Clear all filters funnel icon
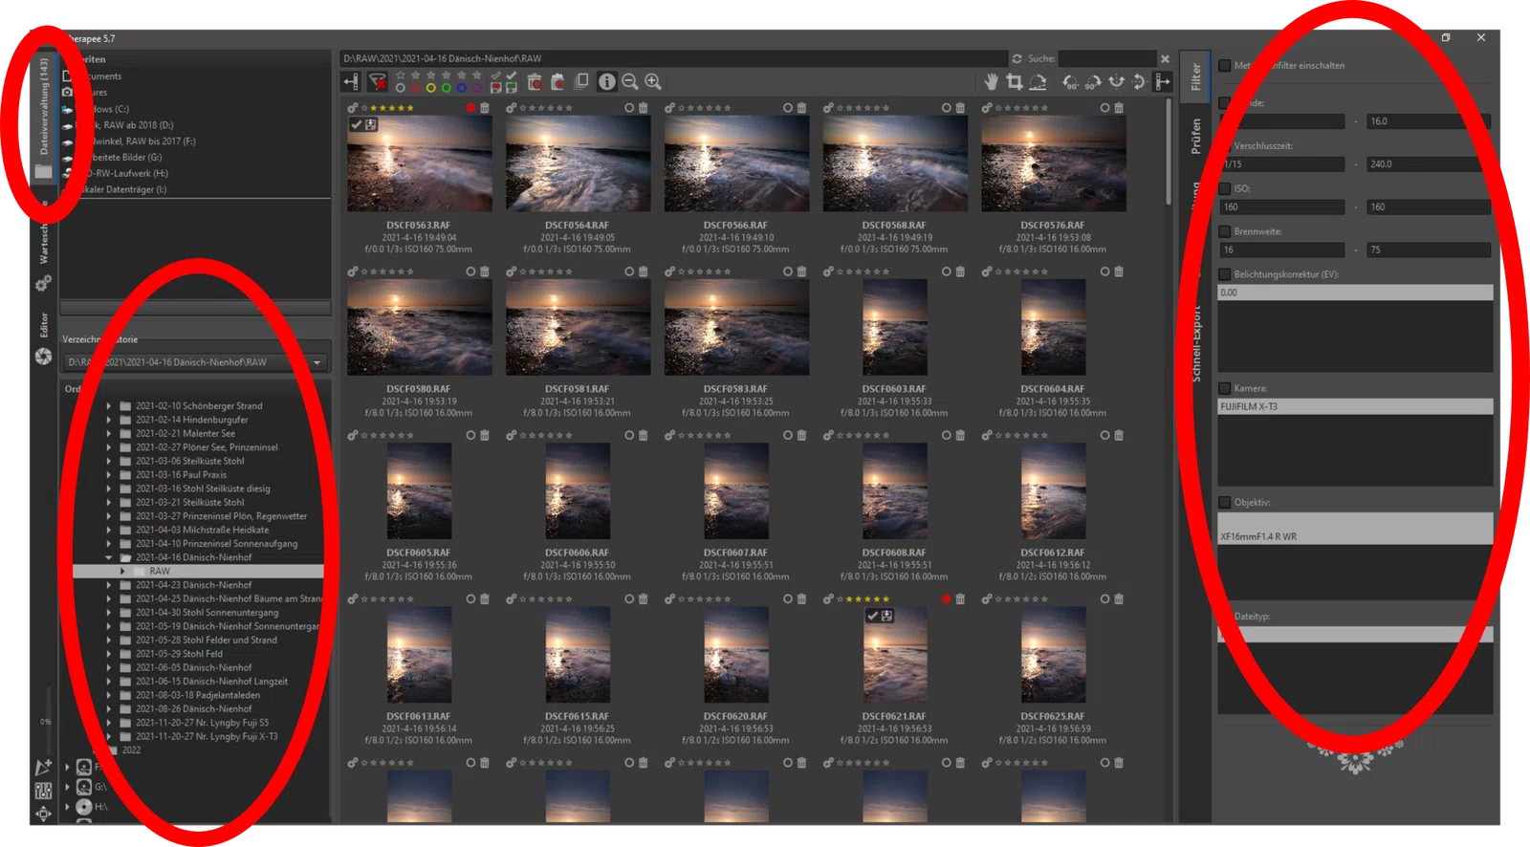This screenshot has width=1530, height=847. click(x=378, y=81)
